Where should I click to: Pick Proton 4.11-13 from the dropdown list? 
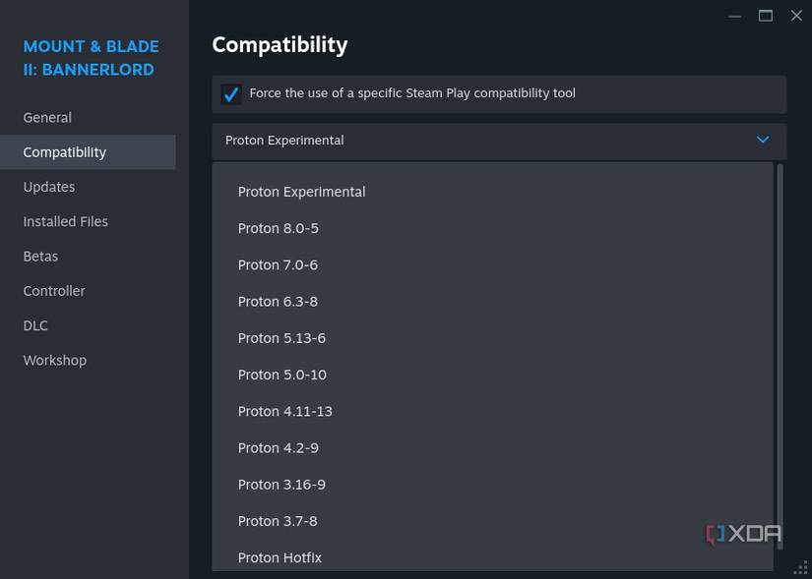284,411
